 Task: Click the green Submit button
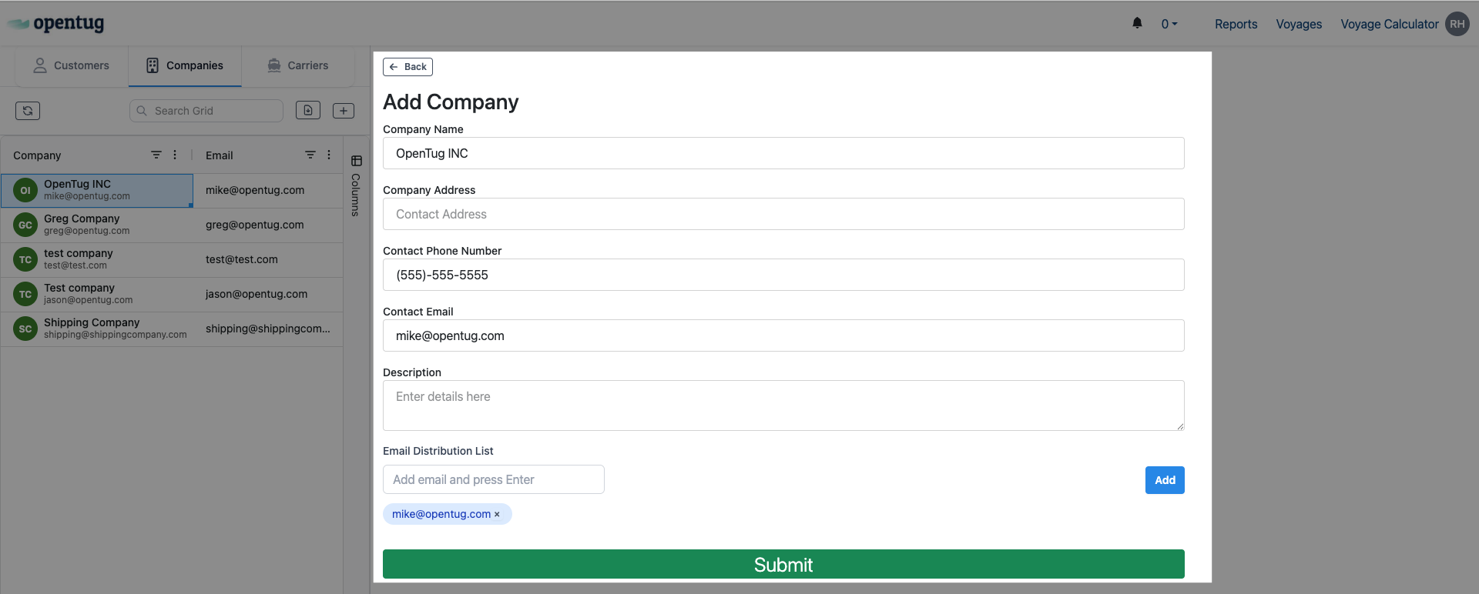tap(783, 564)
